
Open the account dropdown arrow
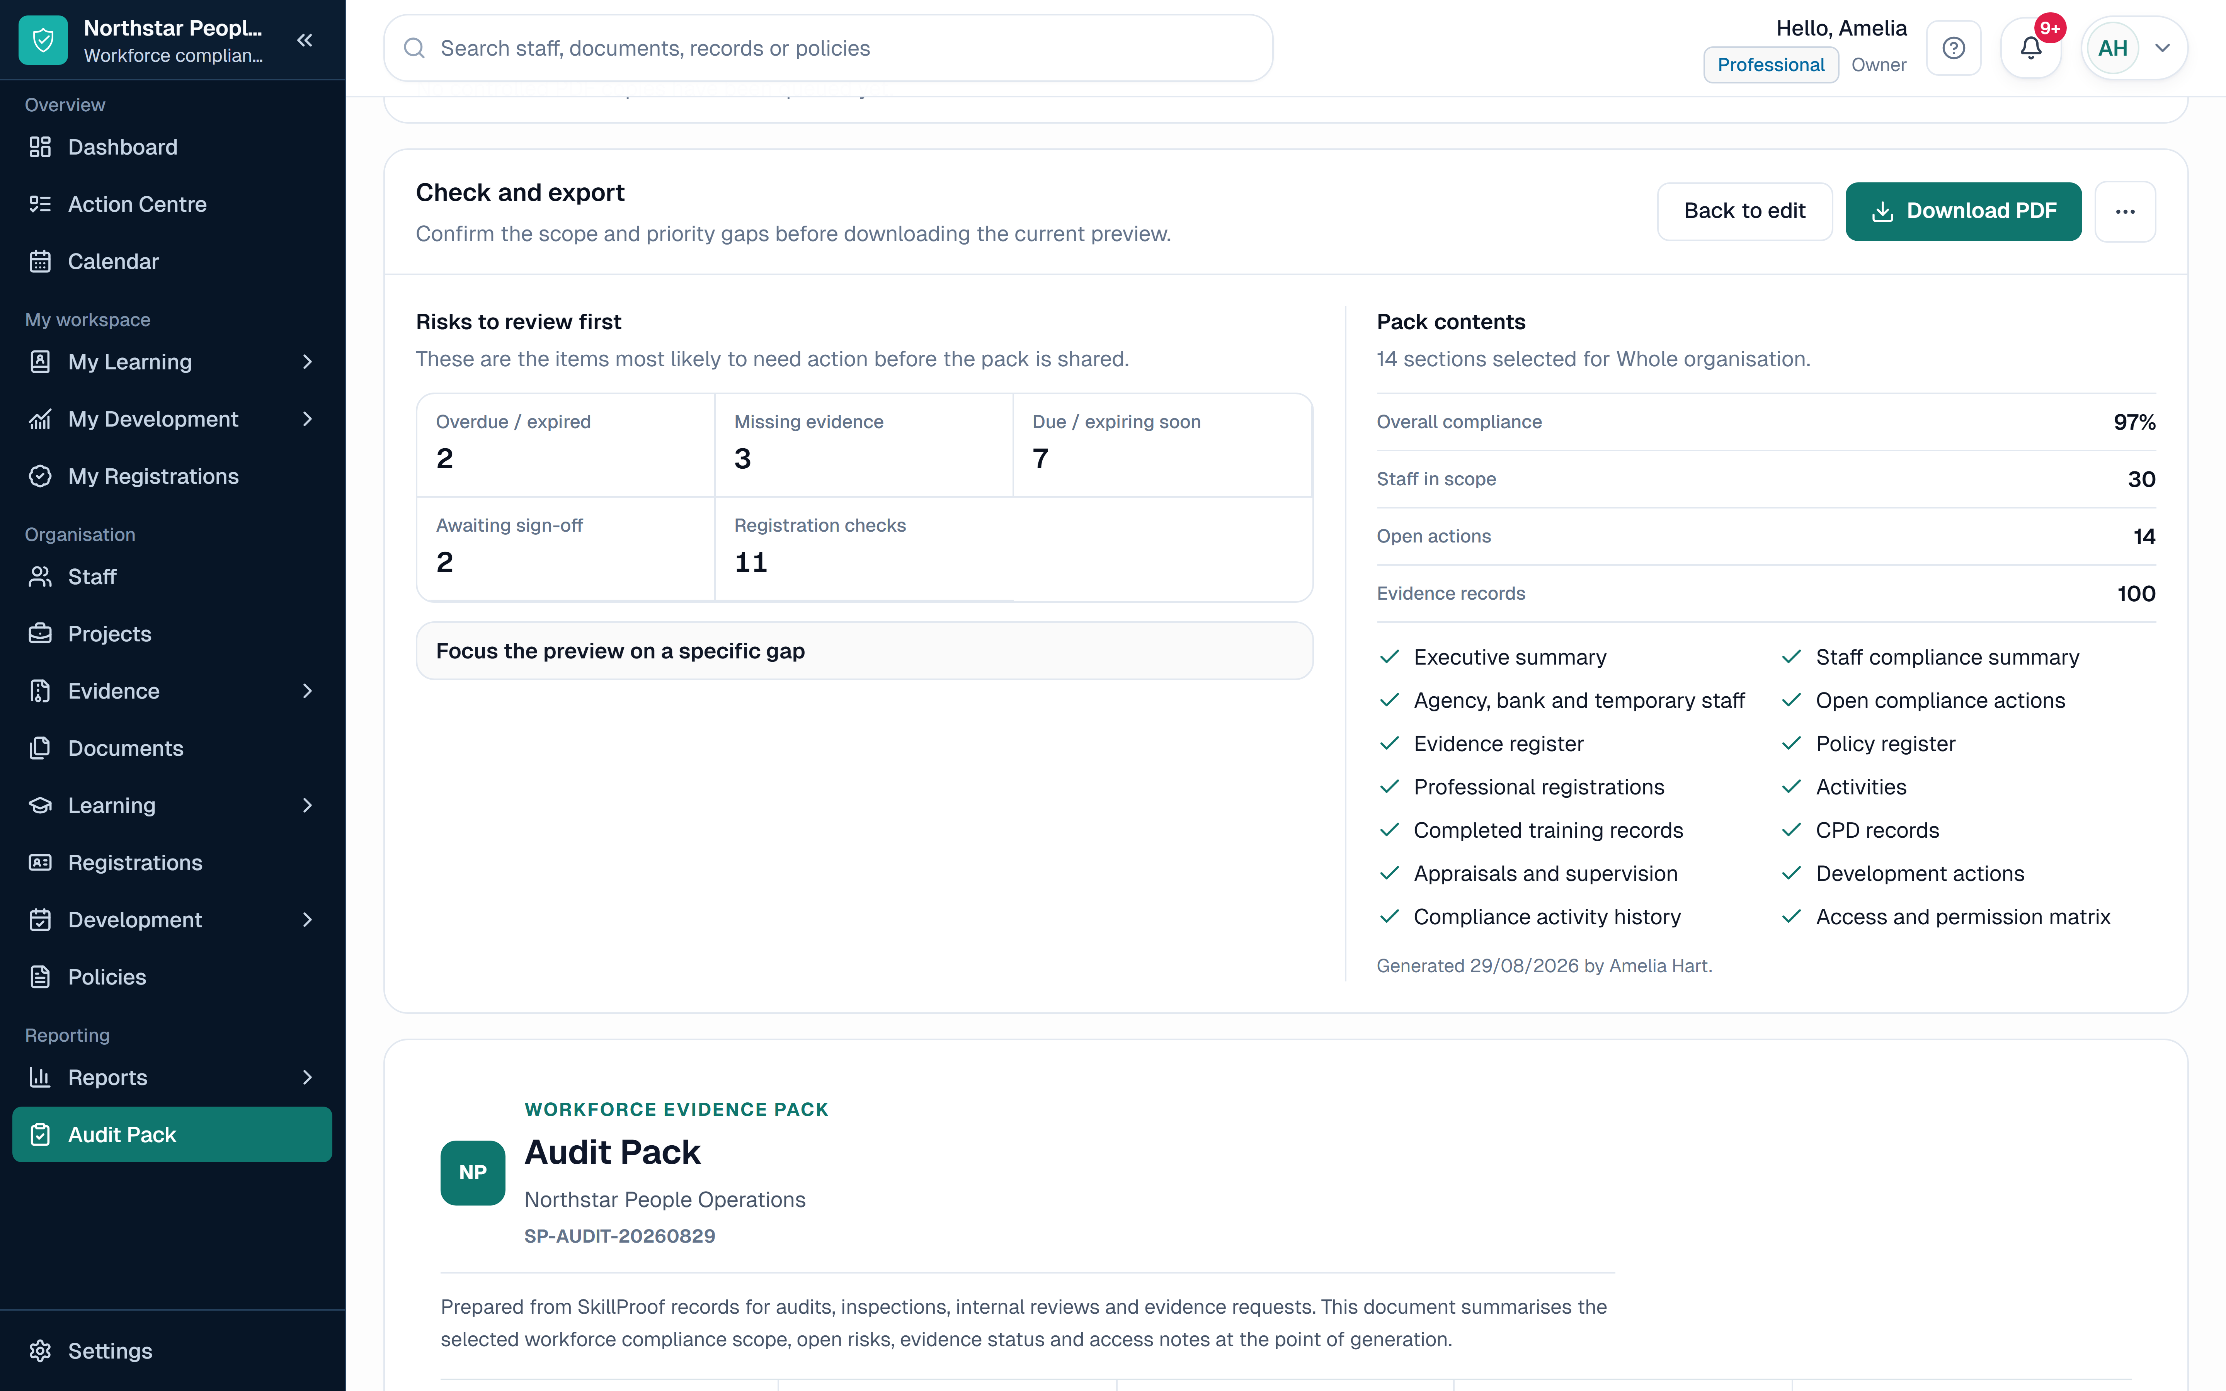click(2163, 48)
